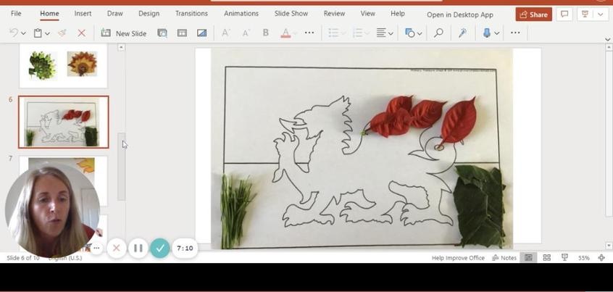The height and width of the screenshot is (292, 613).
Task: Click the Find magnifier icon in the ribbon
Action: (x=438, y=33)
